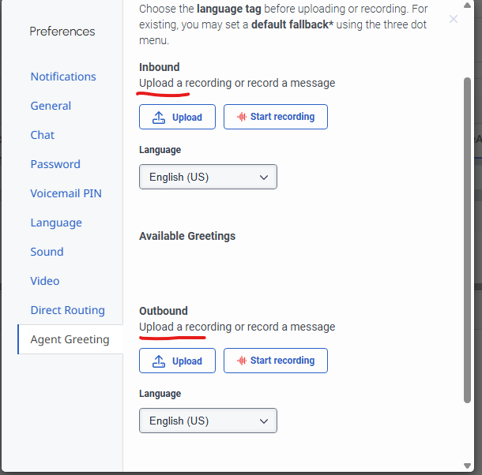
Task: Open the Password settings
Action: point(55,164)
